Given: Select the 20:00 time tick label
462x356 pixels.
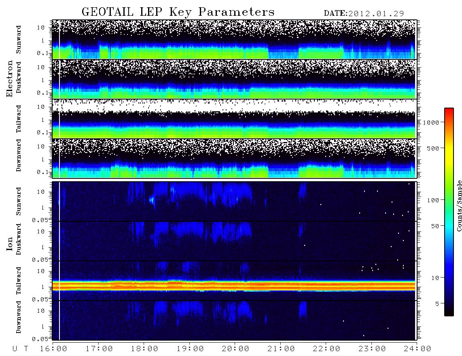Looking at the screenshot, I should [x=235, y=349].
